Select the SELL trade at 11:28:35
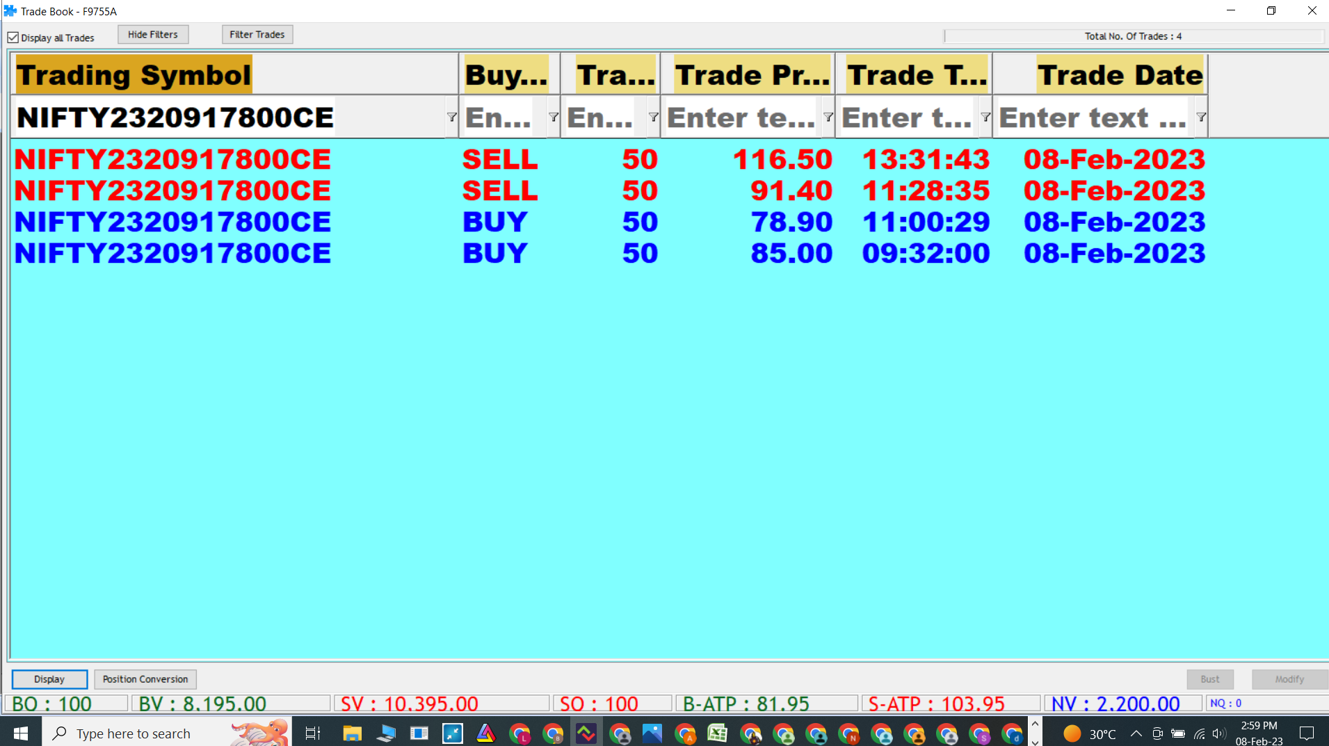 tap(609, 190)
